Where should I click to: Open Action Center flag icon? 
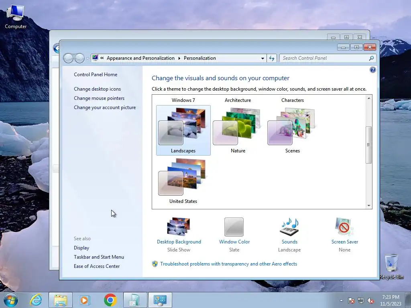click(x=351, y=300)
